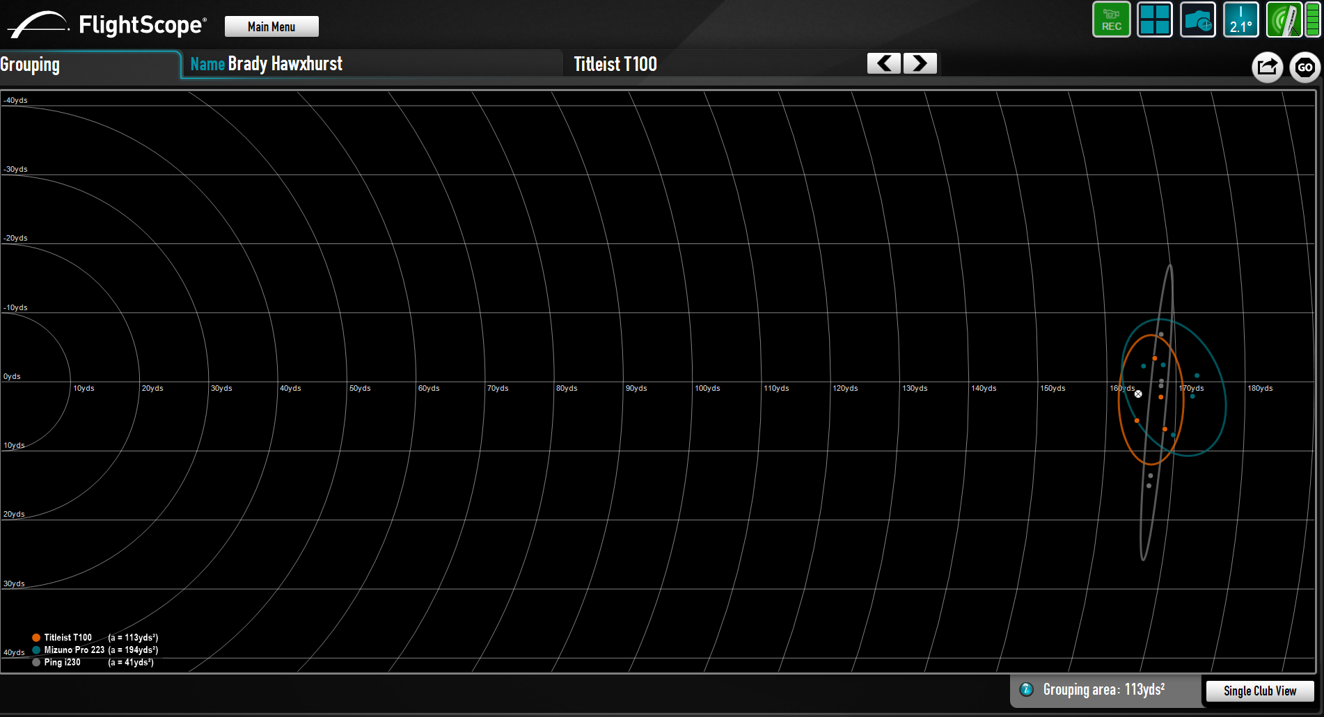Click the share export icon
Screen dimensions: 1324x717
(x=1268, y=67)
